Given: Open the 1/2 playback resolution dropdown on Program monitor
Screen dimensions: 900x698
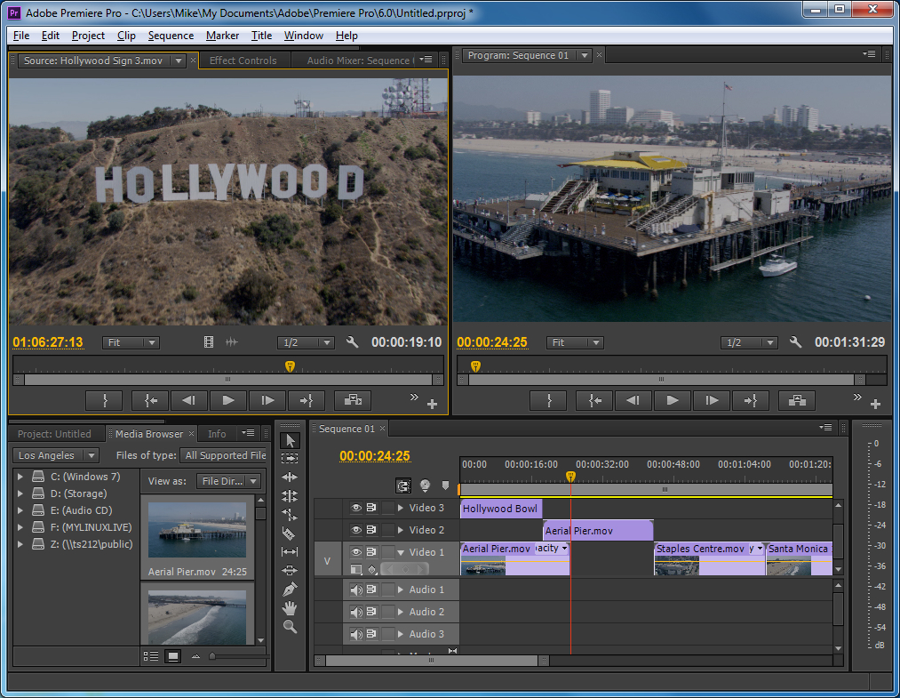Looking at the screenshot, I should 750,342.
